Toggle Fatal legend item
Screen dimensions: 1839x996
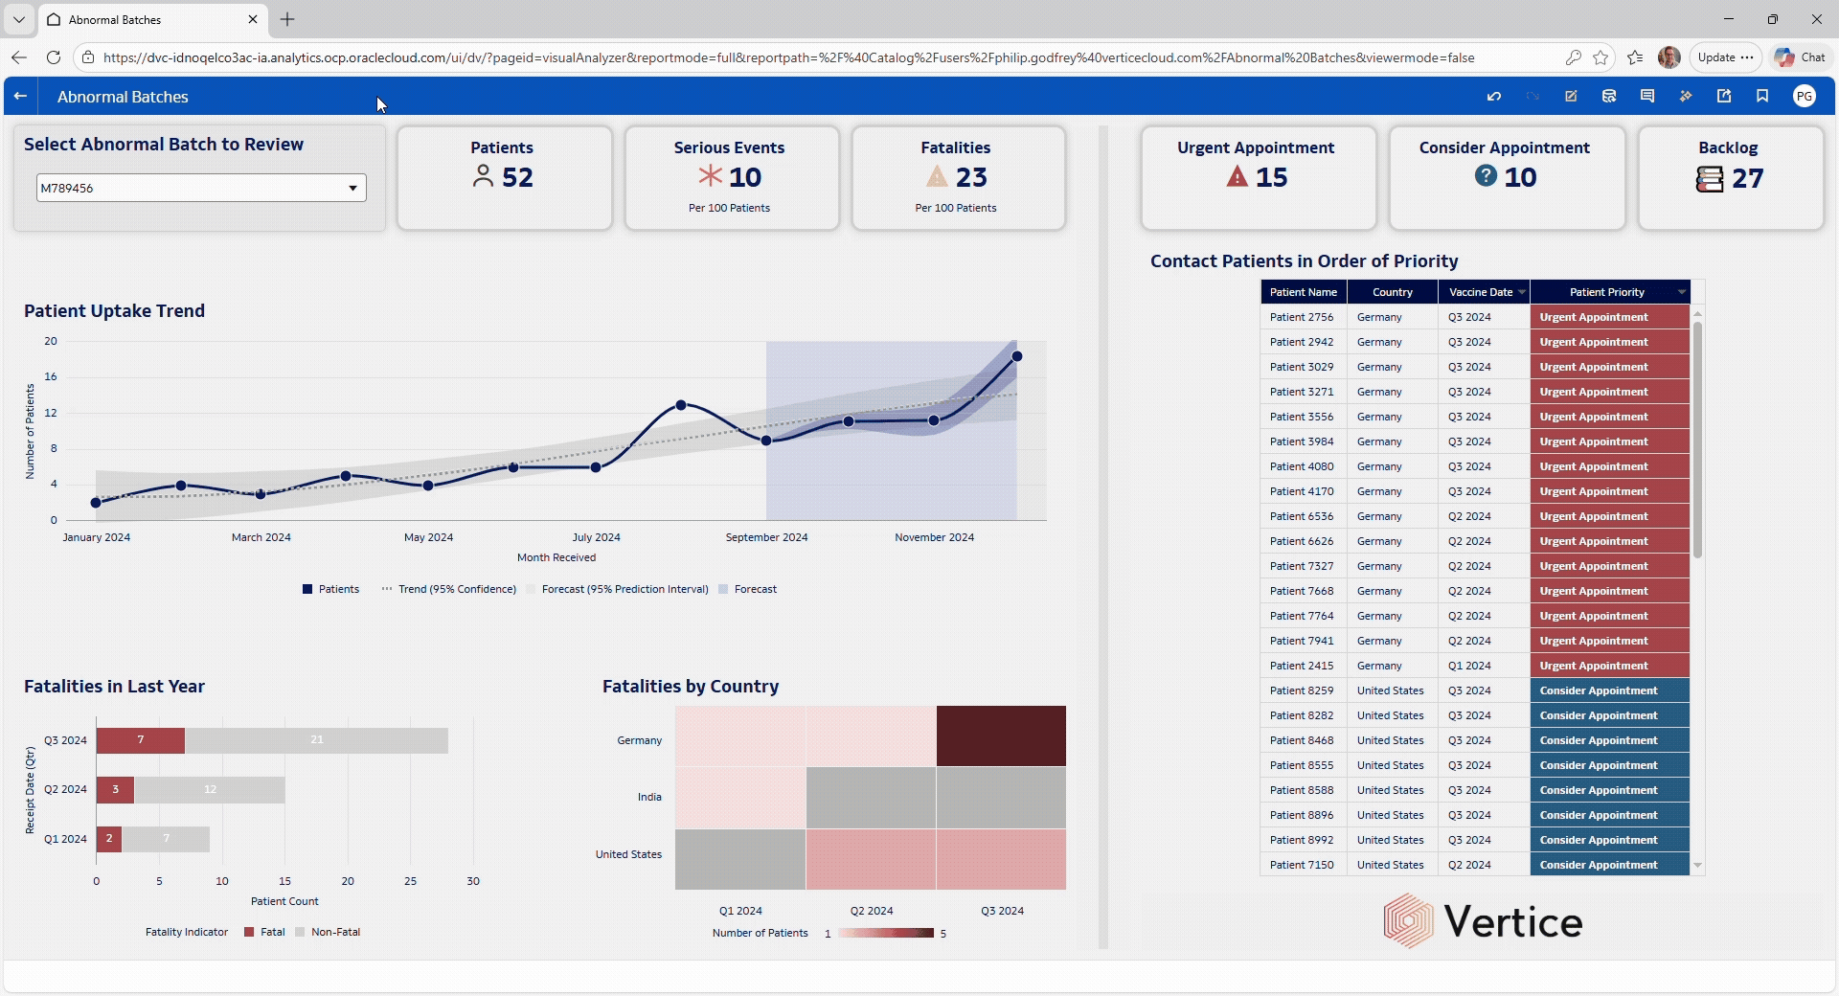264,932
